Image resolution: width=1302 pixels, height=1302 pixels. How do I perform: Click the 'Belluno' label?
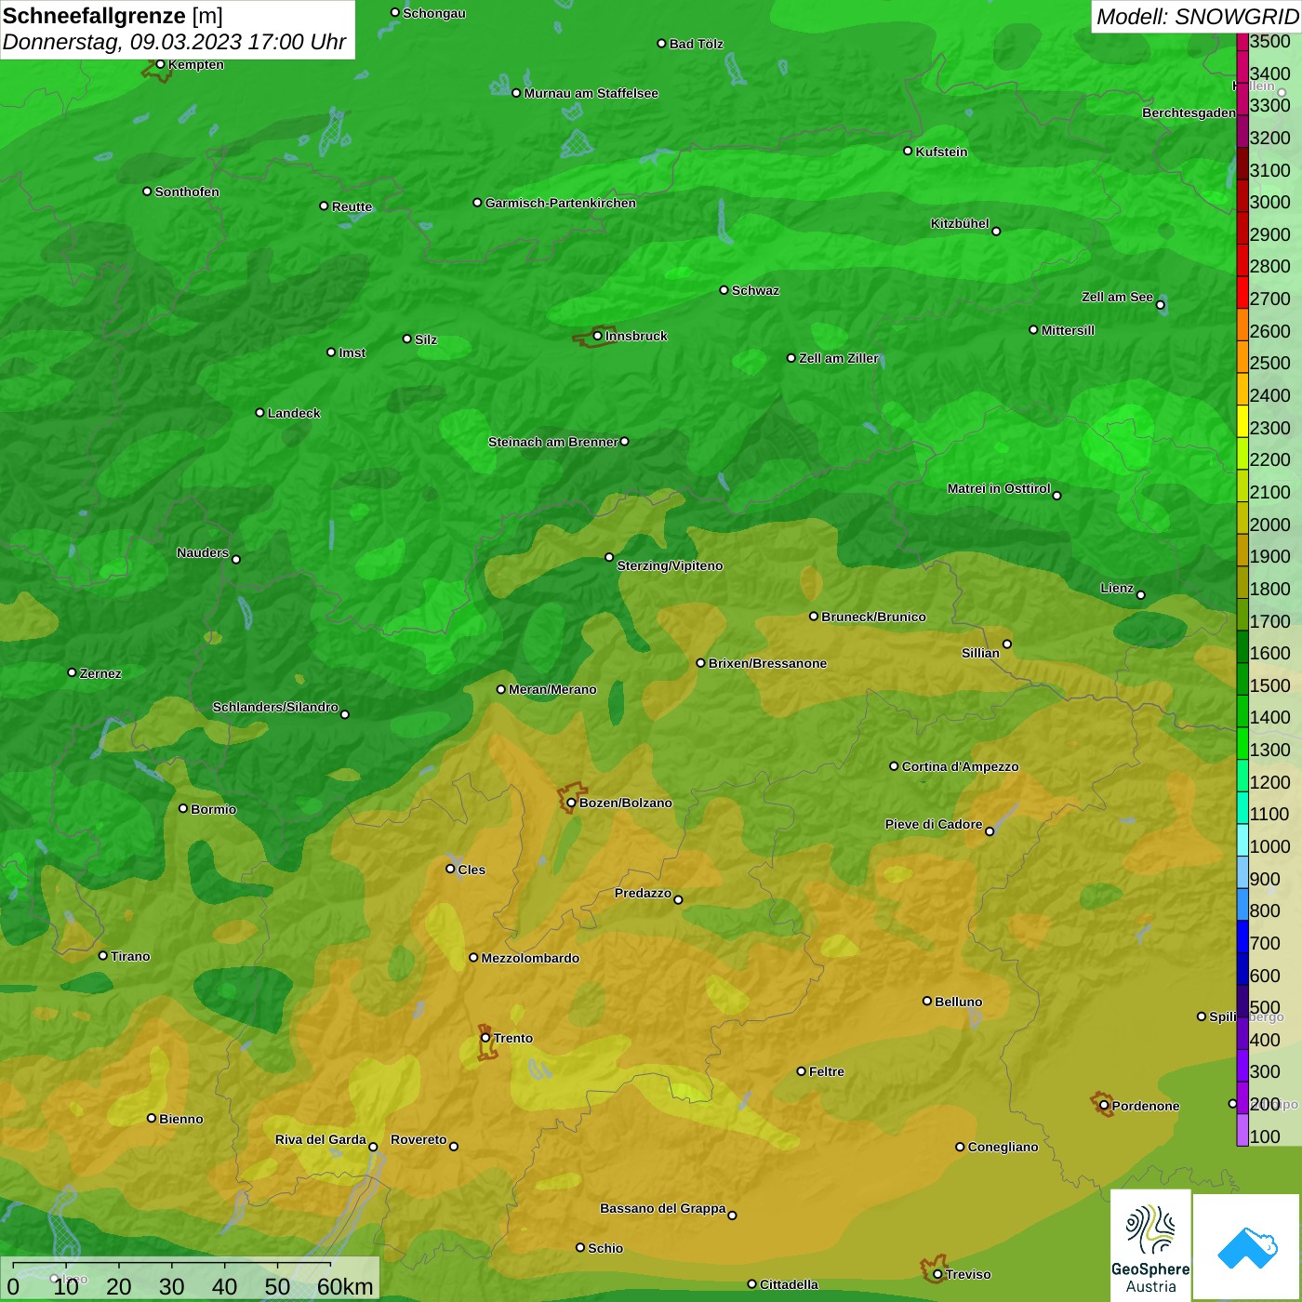pos(959,1002)
